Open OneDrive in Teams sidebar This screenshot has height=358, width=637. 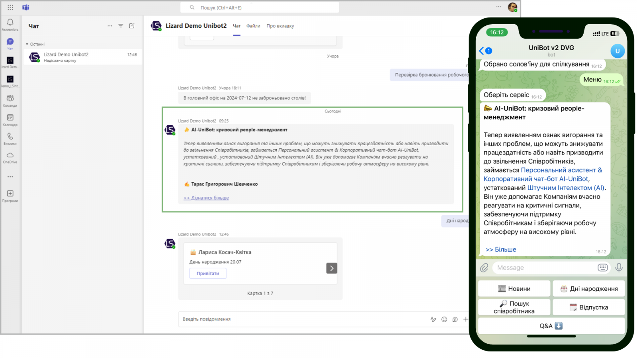coord(10,158)
